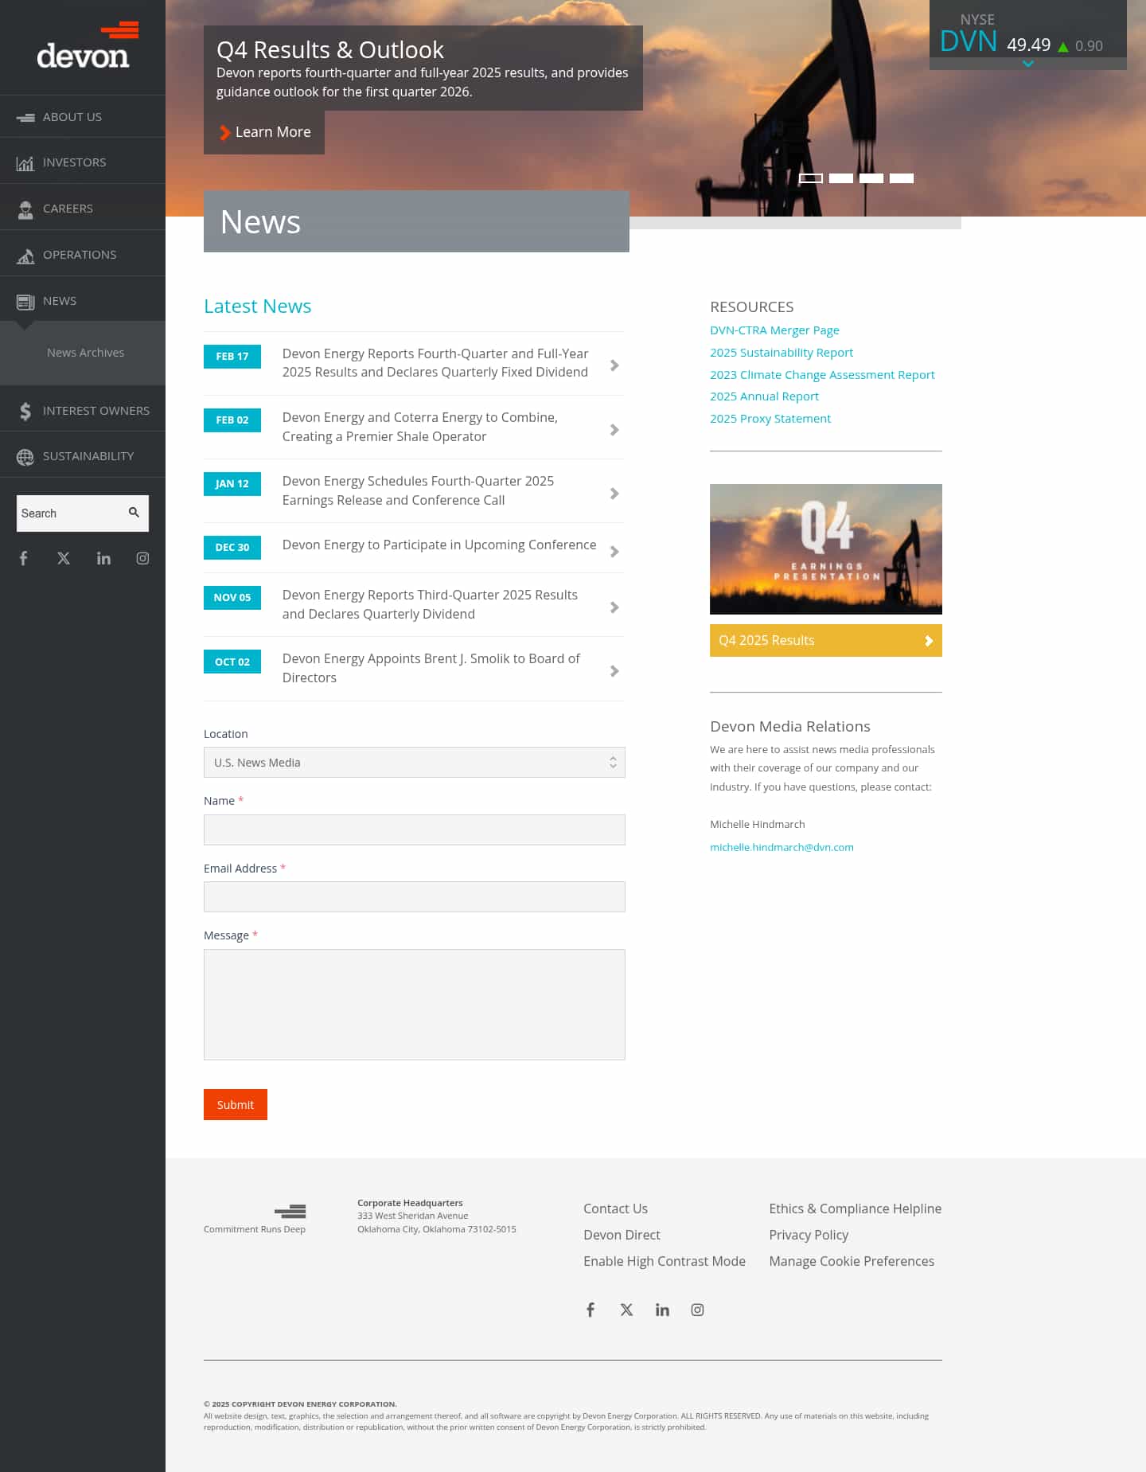The image size is (1146, 1472).
Task: Click the Careers worker icon
Action: click(25, 209)
